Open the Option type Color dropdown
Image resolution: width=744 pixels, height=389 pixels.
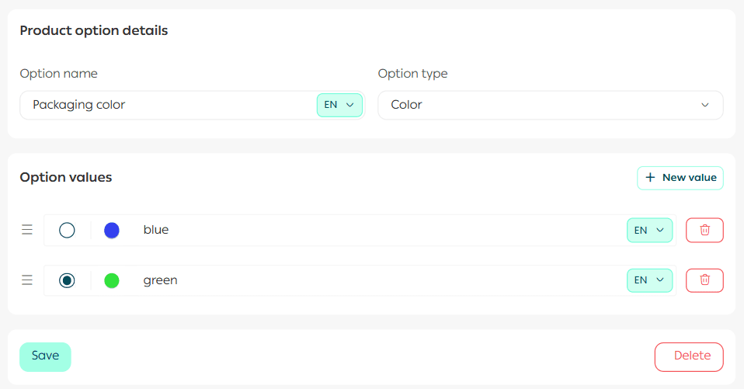[550, 105]
